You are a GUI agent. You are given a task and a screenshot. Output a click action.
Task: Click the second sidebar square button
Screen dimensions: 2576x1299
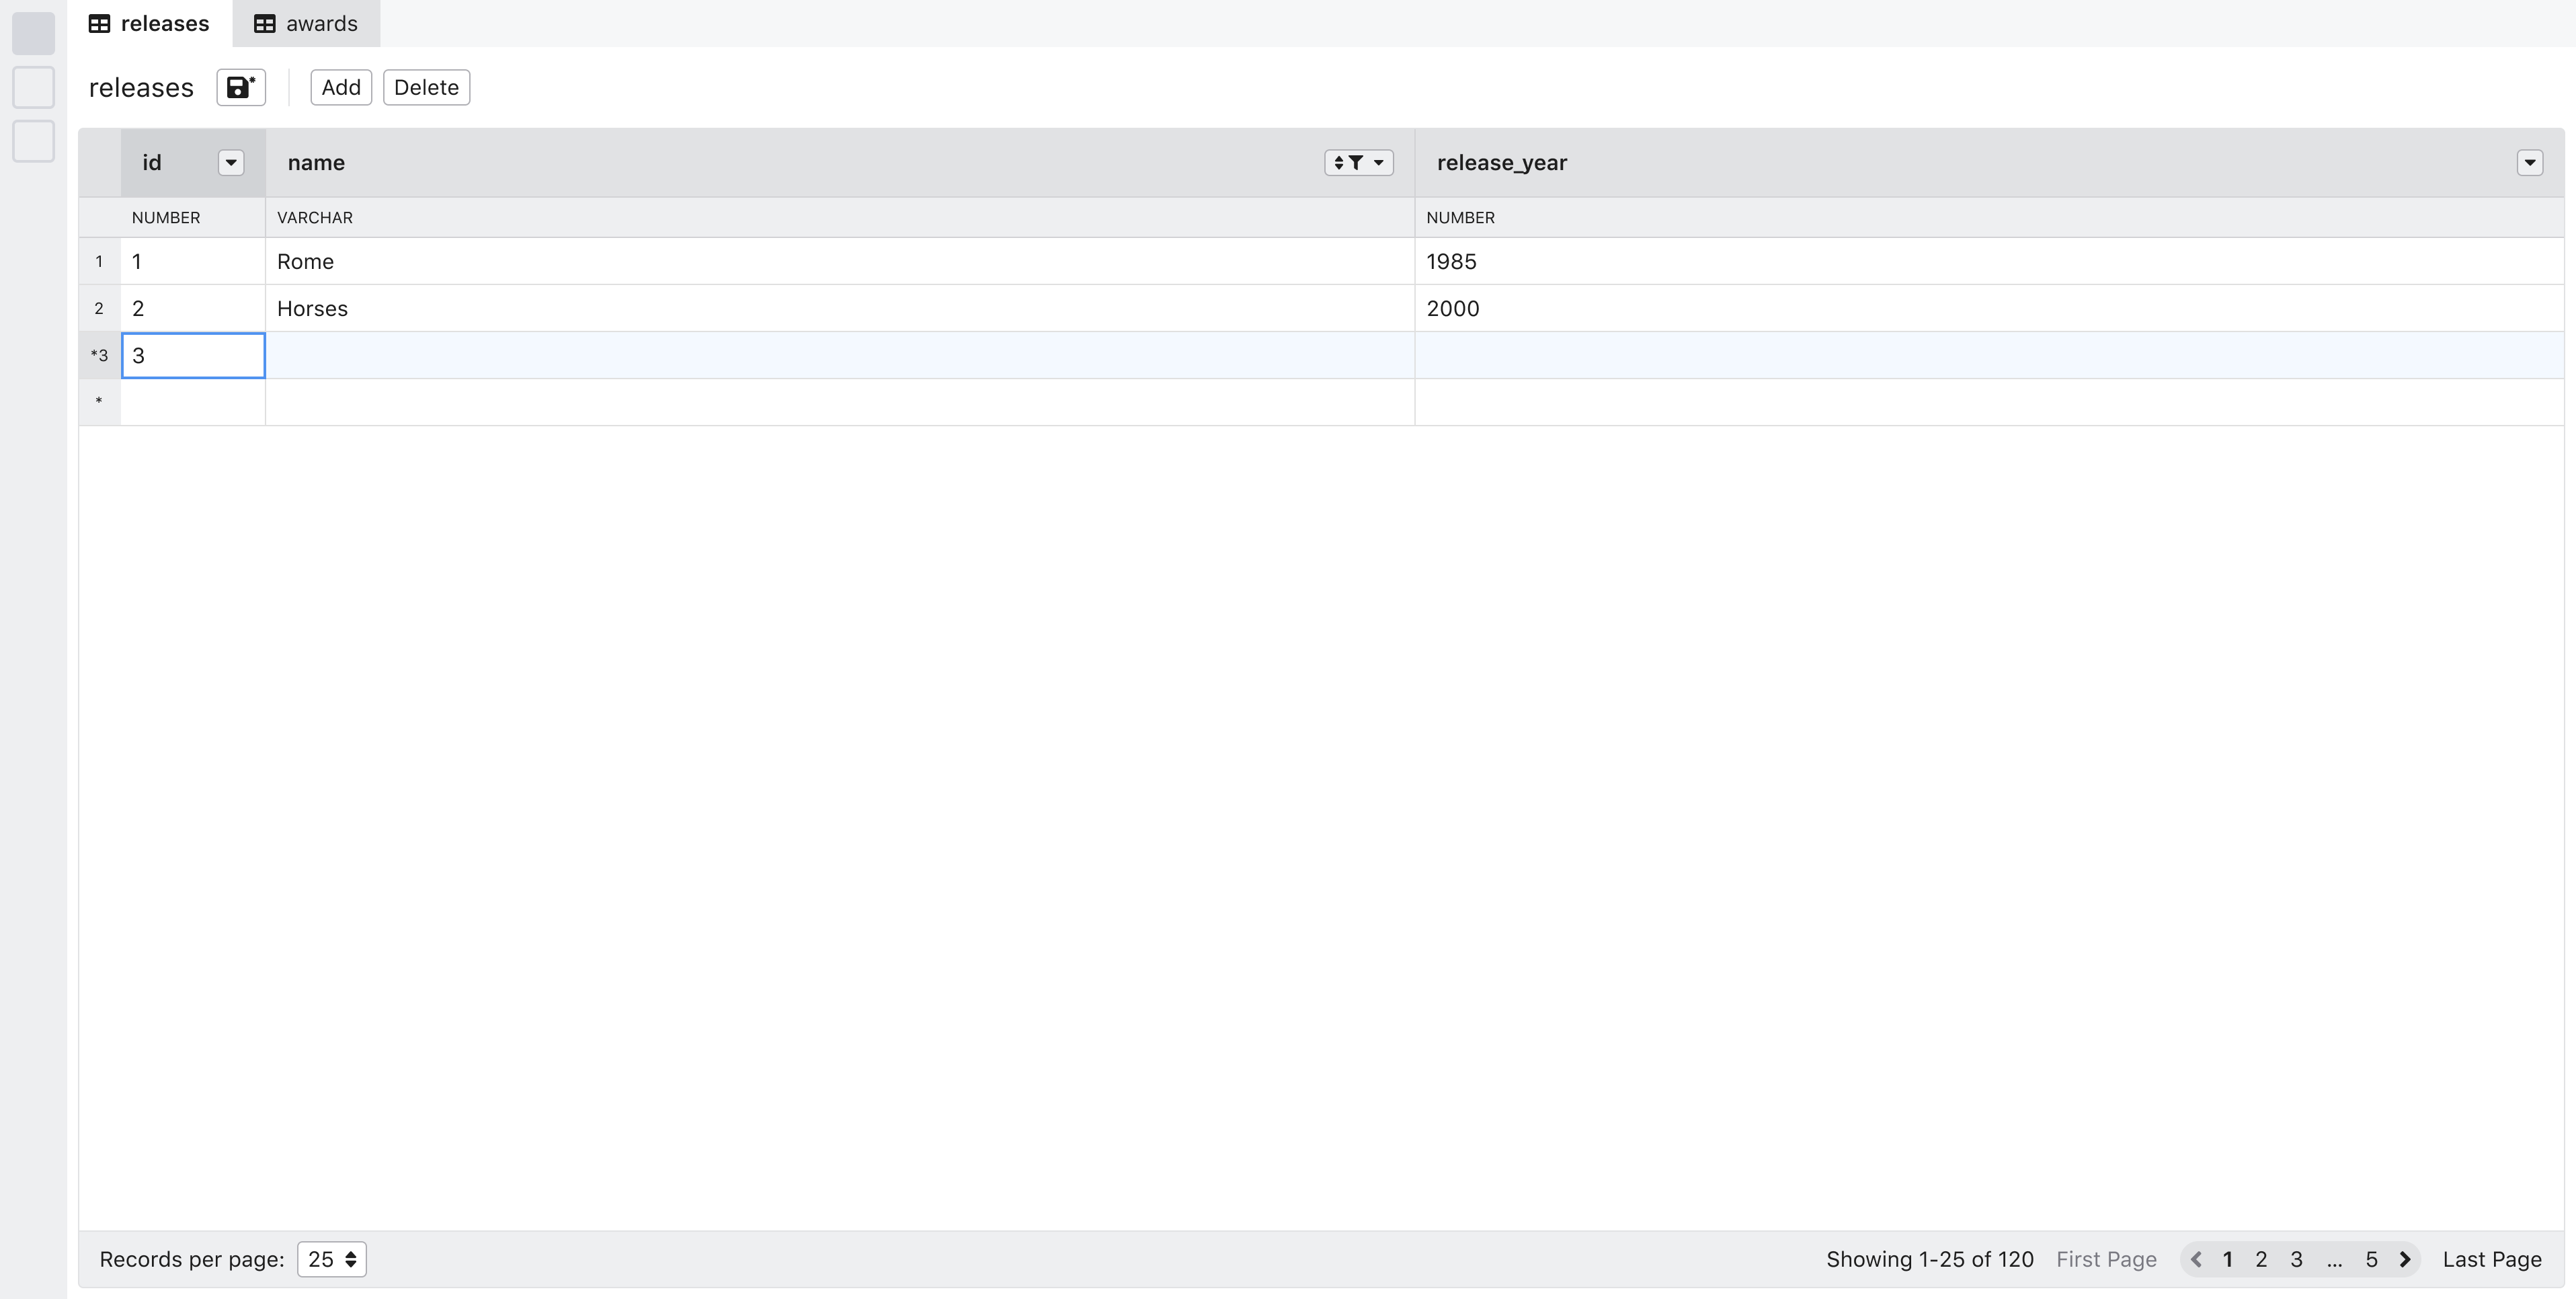point(33,87)
